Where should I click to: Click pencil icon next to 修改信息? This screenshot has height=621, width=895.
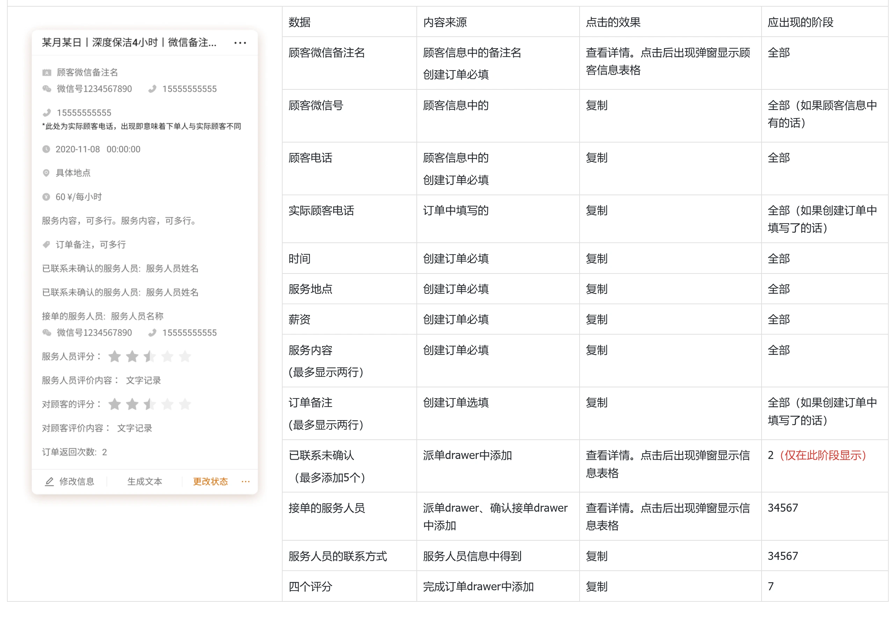click(x=49, y=481)
